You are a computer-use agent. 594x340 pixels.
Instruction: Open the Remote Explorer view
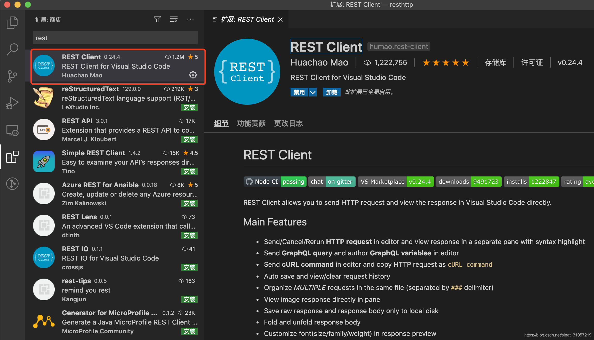[12, 130]
